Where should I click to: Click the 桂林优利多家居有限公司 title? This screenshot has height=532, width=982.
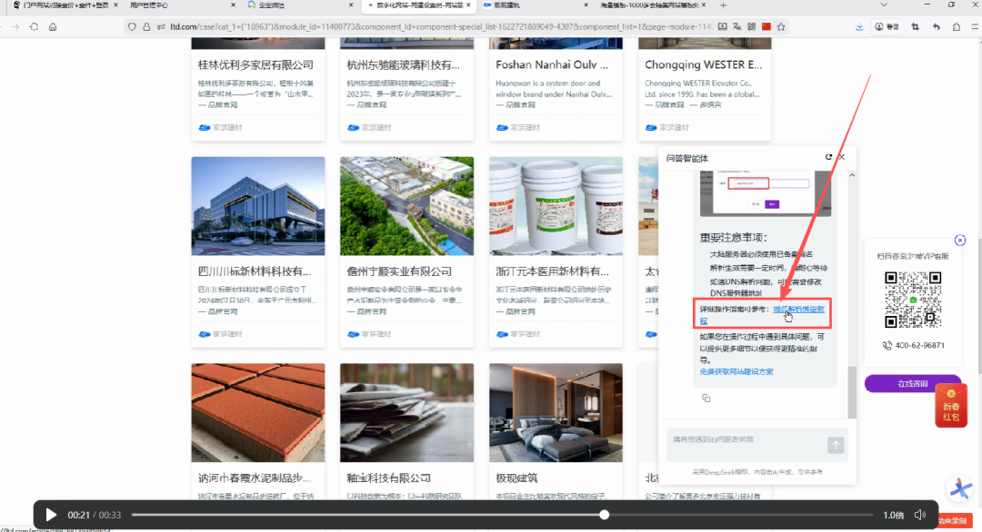click(256, 65)
